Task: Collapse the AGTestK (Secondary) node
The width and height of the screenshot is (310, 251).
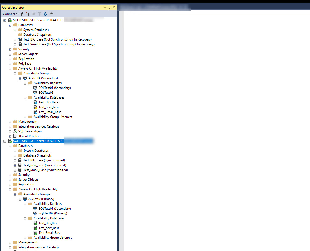Action: click(20, 78)
